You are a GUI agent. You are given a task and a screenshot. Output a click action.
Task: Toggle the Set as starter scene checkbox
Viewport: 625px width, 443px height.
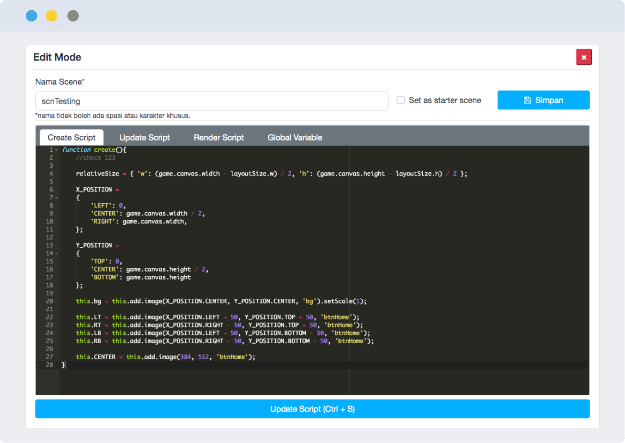click(401, 100)
